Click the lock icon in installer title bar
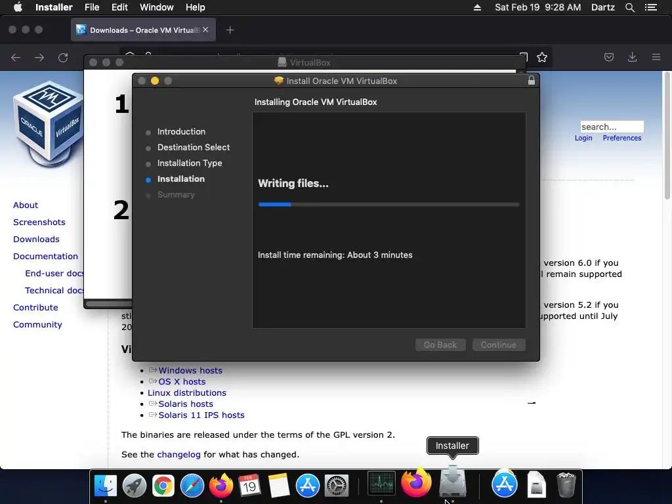The width and height of the screenshot is (672, 504). 532,81
